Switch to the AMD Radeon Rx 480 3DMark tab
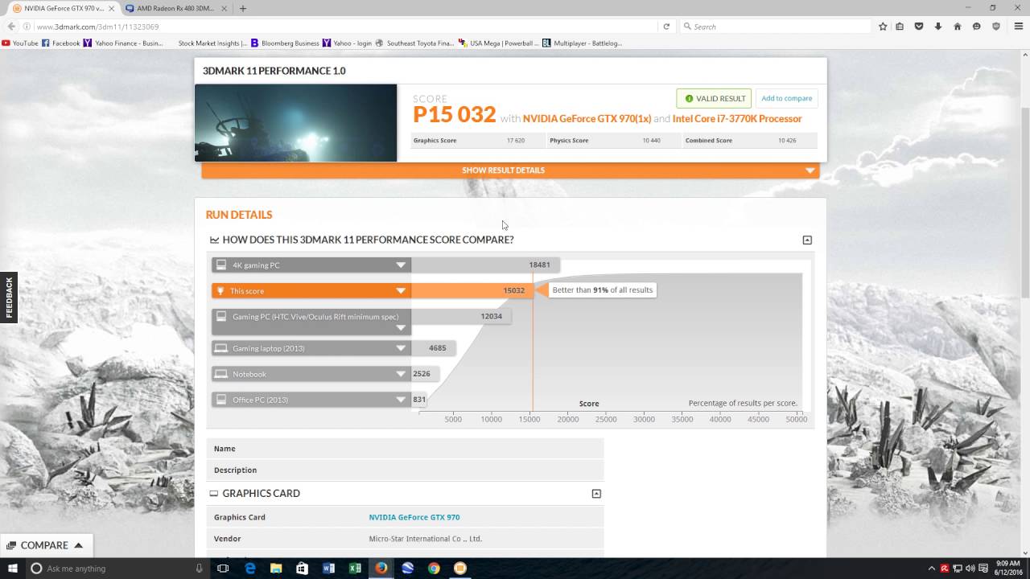The width and height of the screenshot is (1030, 579). (x=175, y=8)
